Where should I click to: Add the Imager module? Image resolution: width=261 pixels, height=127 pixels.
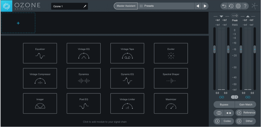click(40, 104)
